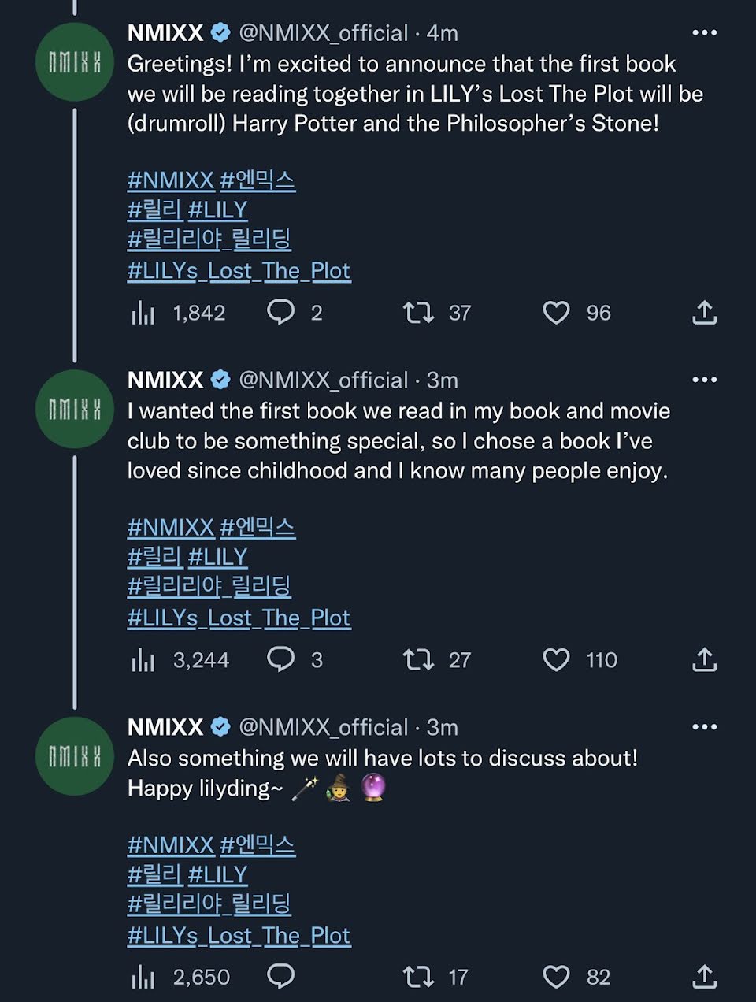Open NMIXX profile picture on first tweet
This screenshot has height=1002, width=756.
coord(75,62)
